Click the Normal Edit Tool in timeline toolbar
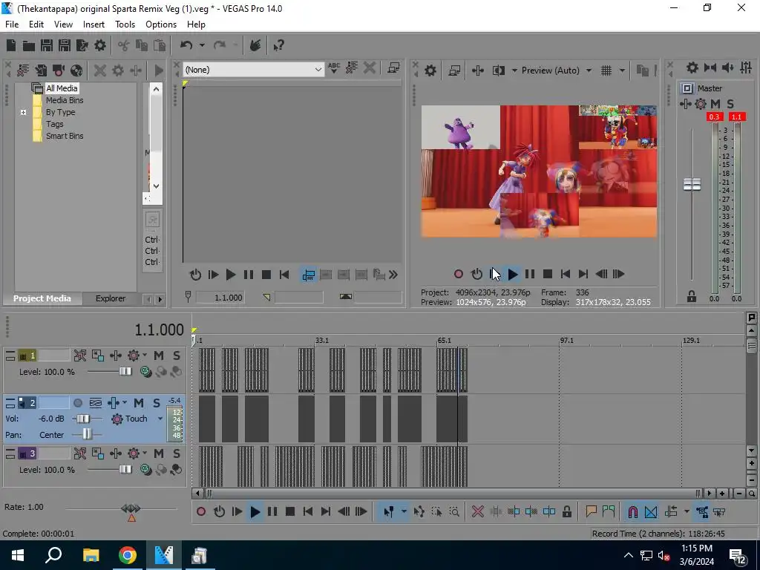The width and height of the screenshot is (760, 570). 389,512
